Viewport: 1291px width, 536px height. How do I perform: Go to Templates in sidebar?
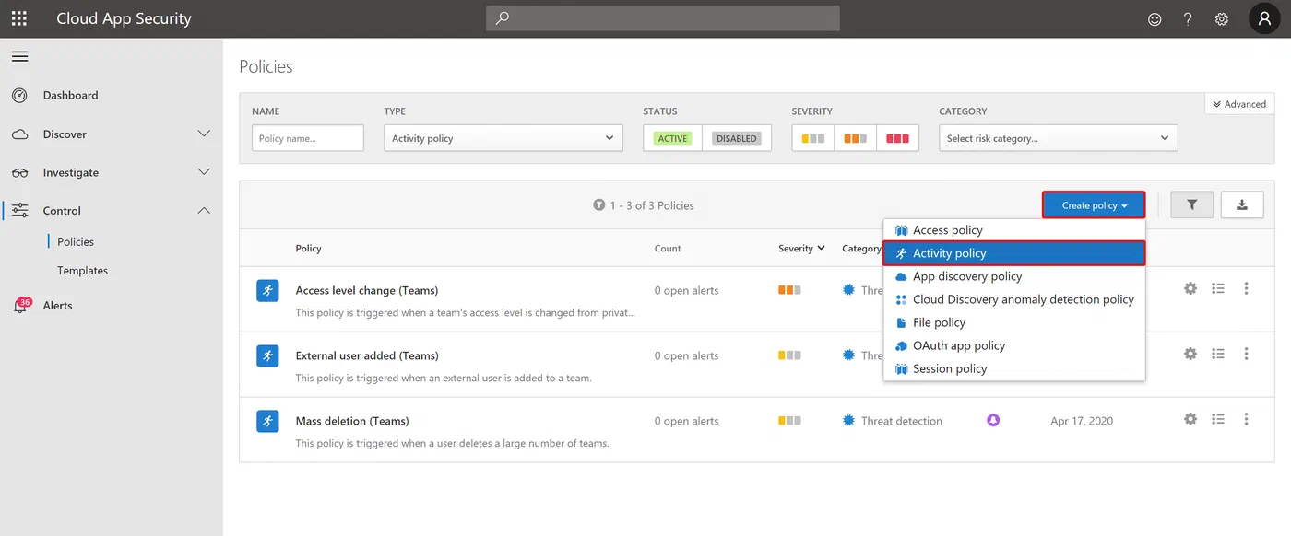pos(83,271)
